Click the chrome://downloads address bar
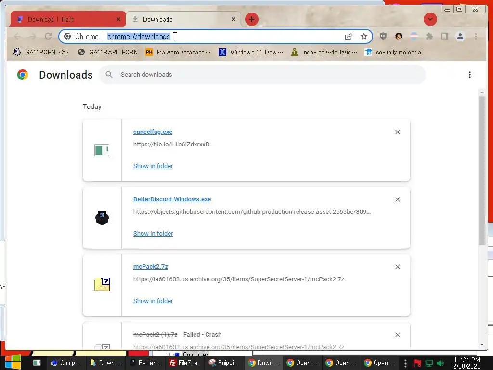Viewport: 493px width, 370px height. (215, 37)
